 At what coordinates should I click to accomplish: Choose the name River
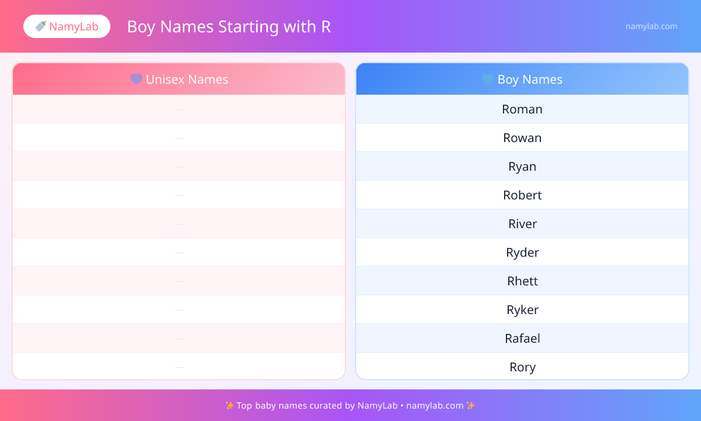click(x=522, y=224)
